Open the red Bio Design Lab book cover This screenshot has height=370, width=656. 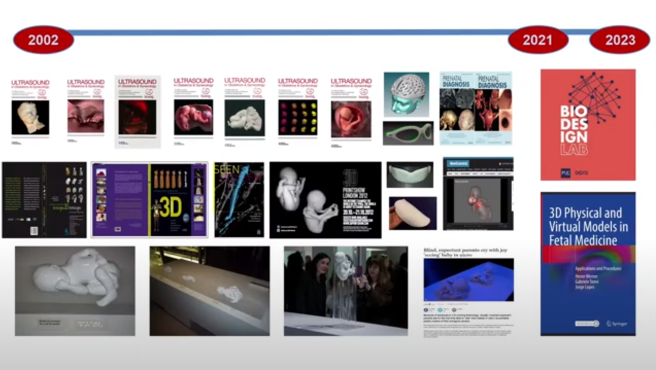point(588,125)
